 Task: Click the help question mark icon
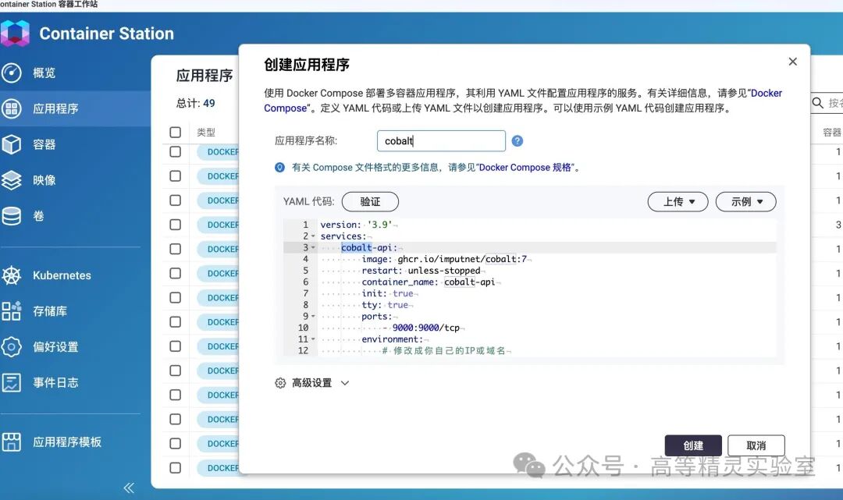(518, 140)
